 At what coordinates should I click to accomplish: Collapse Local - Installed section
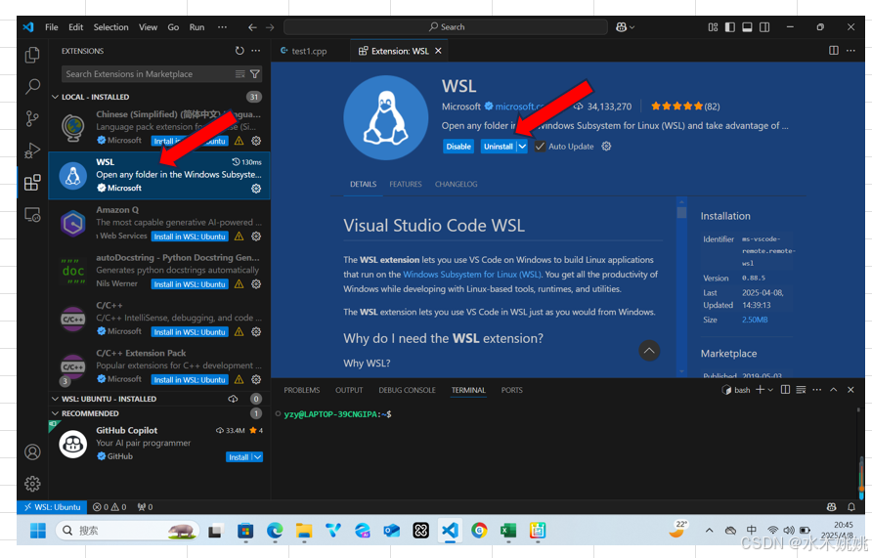55,97
